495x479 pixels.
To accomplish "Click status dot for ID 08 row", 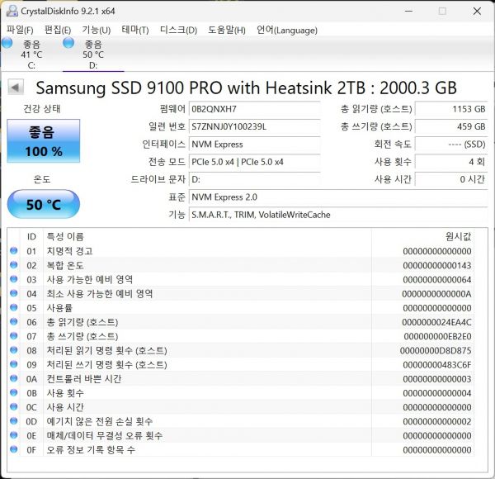I will click(x=13, y=350).
